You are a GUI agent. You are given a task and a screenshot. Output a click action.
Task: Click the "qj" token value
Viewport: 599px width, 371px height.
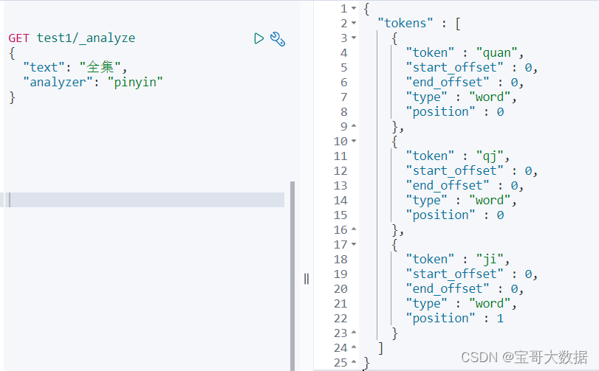tap(490, 156)
